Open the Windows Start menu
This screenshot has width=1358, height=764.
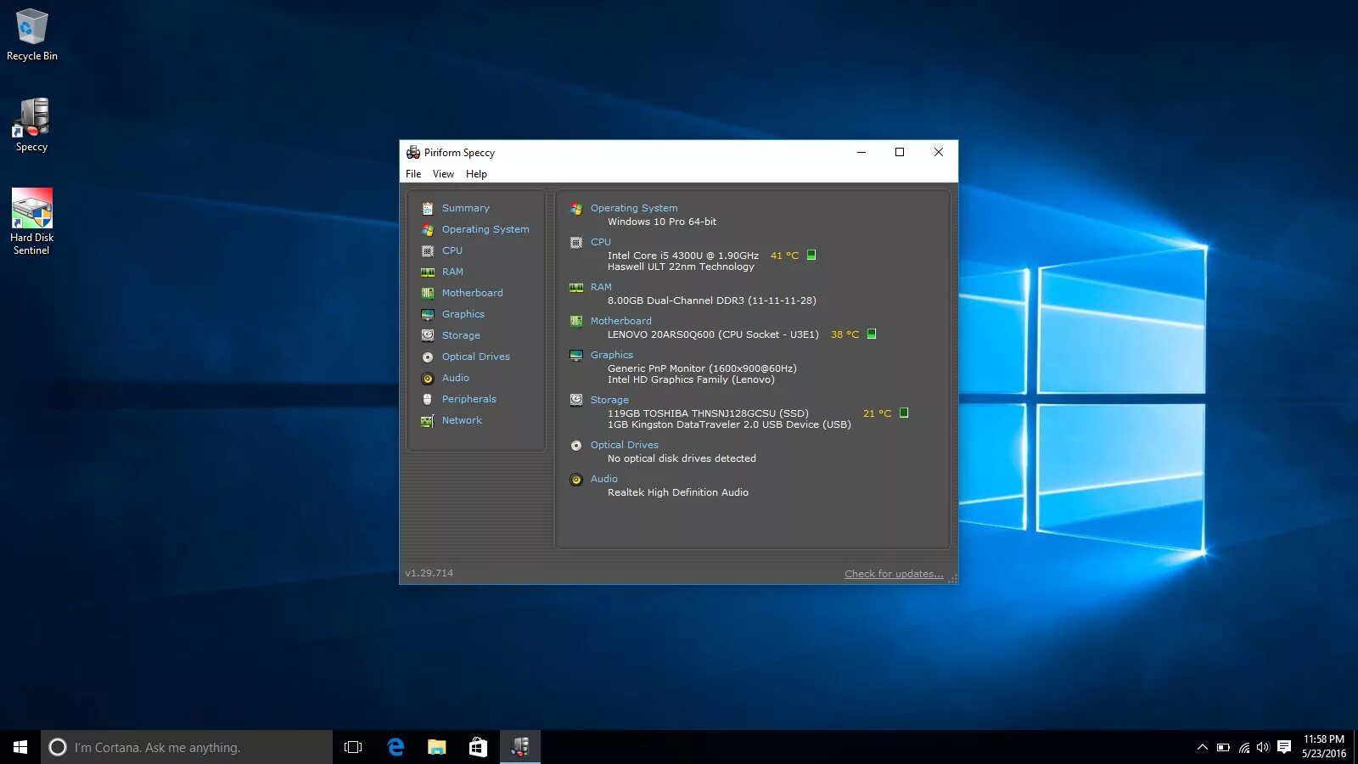click(x=20, y=747)
